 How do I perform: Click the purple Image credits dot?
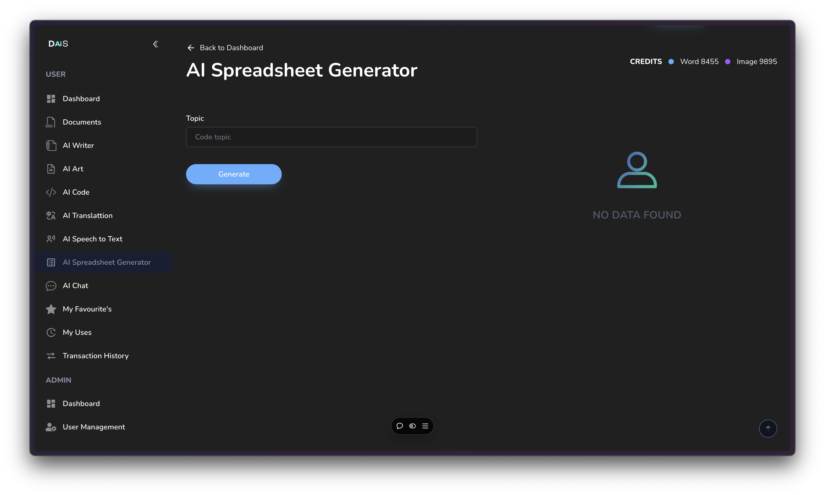coord(728,62)
